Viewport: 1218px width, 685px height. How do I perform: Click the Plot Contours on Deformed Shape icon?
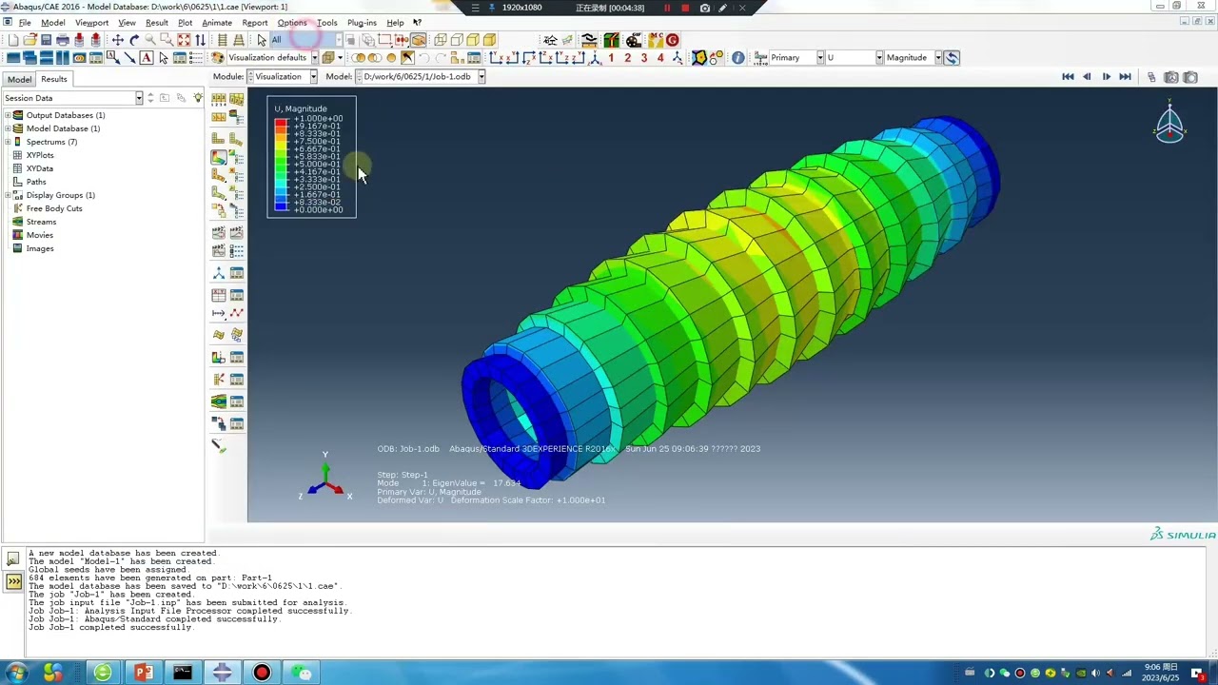click(219, 159)
